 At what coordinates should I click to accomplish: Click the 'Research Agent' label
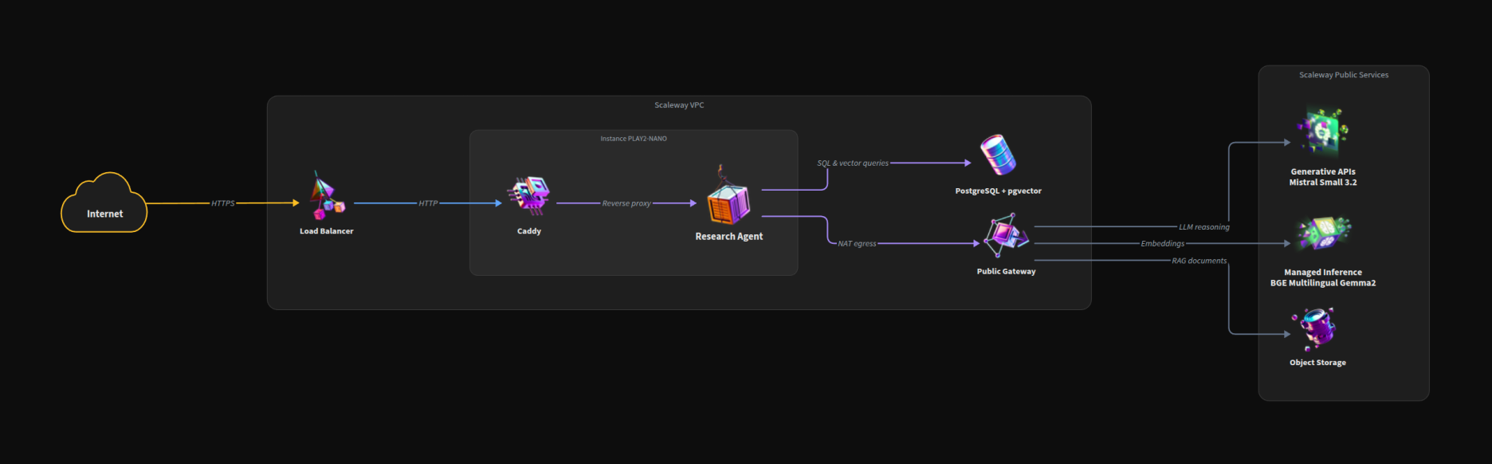pyautogui.click(x=728, y=237)
